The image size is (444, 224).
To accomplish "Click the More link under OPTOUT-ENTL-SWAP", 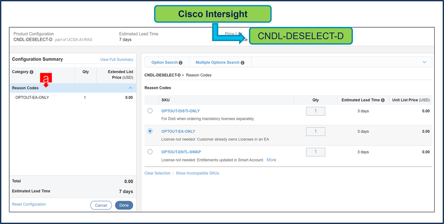I will pos(271,160).
